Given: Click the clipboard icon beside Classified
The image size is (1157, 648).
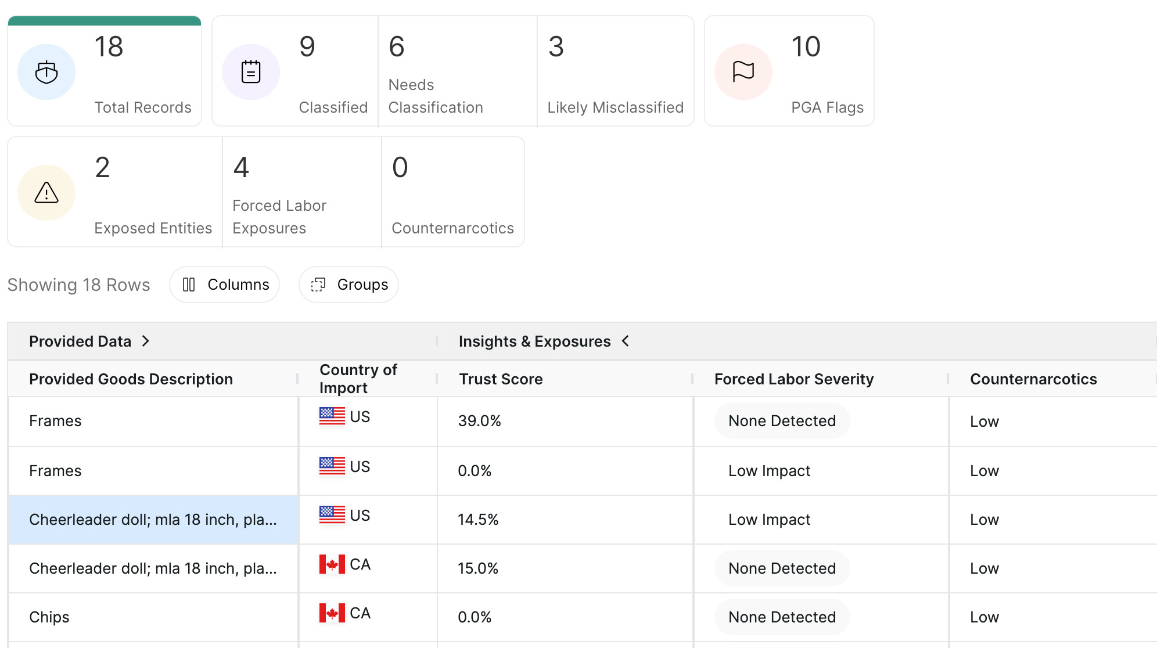Looking at the screenshot, I should click(251, 72).
